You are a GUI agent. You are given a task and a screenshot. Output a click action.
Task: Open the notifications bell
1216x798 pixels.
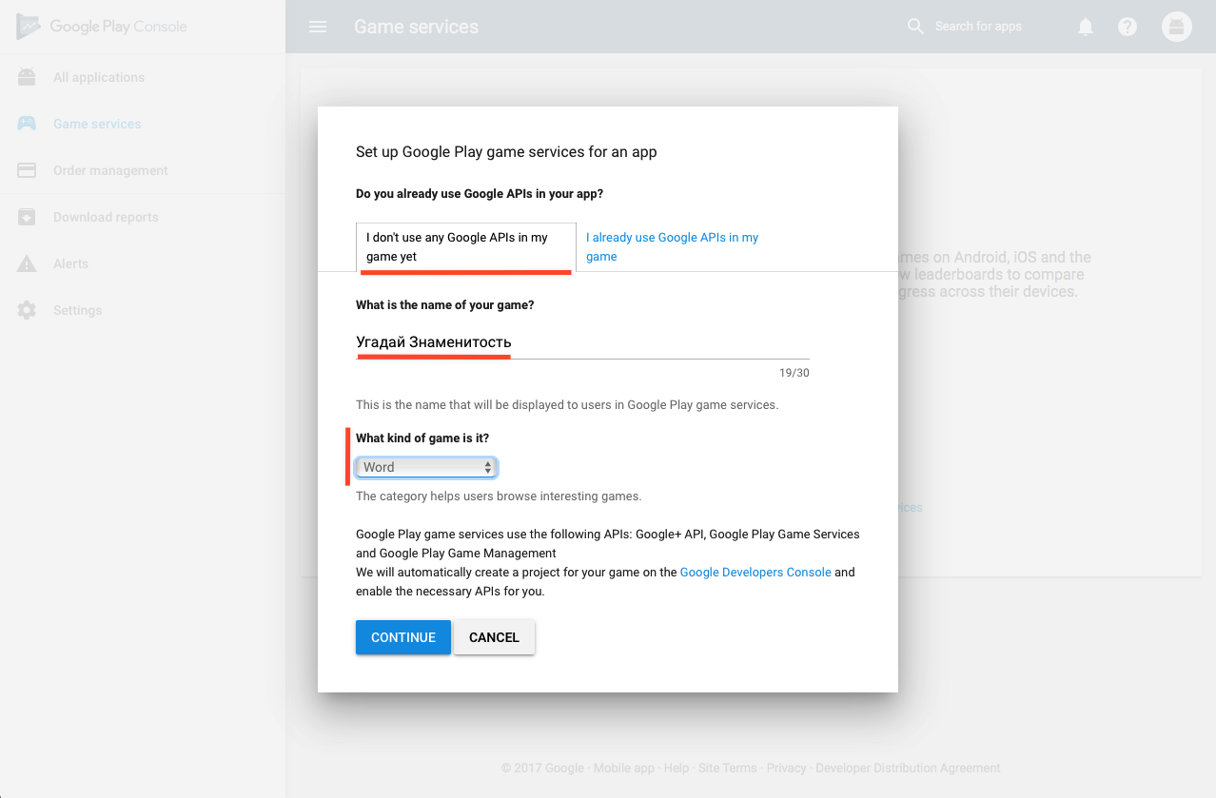(x=1086, y=27)
